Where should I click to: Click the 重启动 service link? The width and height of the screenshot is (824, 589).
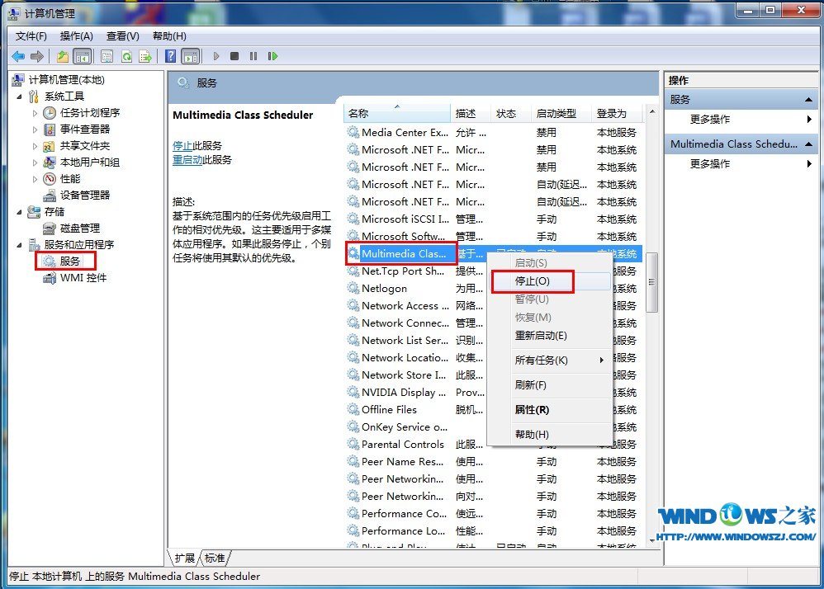[187, 160]
